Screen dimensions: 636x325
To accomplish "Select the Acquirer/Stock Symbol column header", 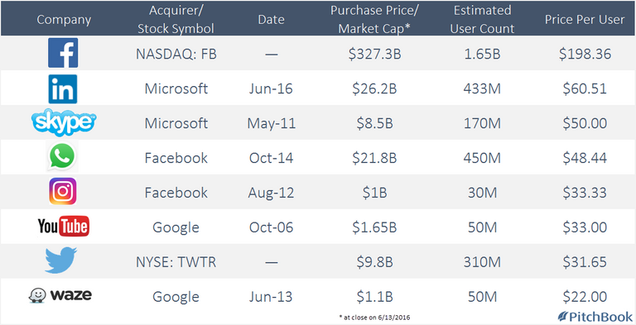I will pyautogui.click(x=176, y=20).
